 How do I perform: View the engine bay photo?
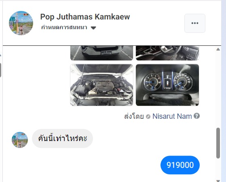101,85
